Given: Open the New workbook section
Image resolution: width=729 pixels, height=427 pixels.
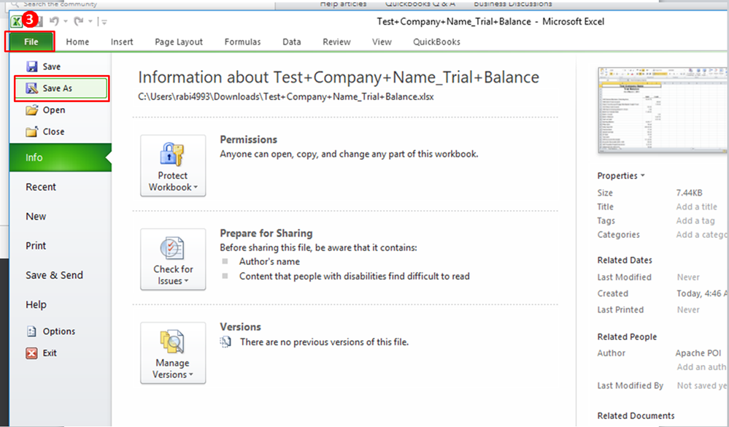Looking at the screenshot, I should [36, 216].
